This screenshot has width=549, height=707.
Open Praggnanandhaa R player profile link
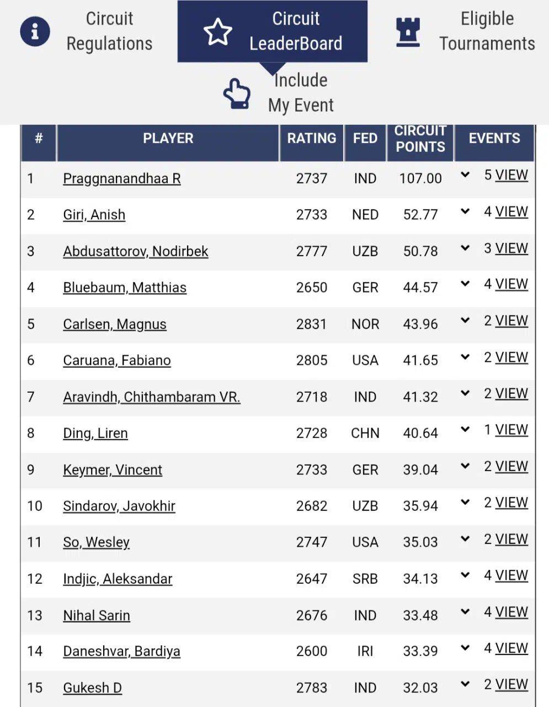coord(122,178)
